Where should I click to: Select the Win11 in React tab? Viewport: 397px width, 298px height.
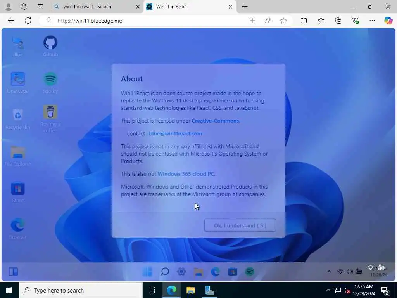190,7
